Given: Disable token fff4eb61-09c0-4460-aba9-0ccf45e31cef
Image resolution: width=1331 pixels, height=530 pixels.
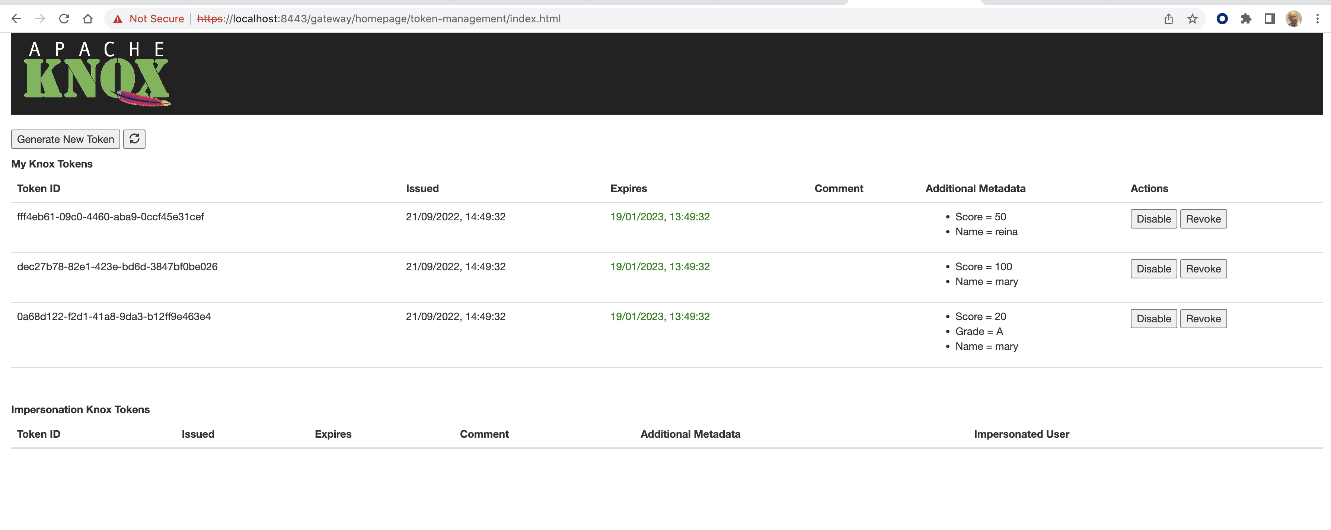Looking at the screenshot, I should 1153,219.
